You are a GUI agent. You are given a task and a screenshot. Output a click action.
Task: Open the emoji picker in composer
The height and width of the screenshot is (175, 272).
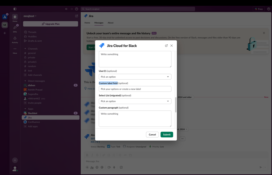tap(97, 167)
